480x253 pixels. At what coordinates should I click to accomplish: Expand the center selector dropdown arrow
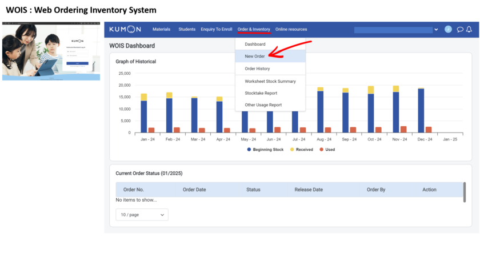coord(436,30)
